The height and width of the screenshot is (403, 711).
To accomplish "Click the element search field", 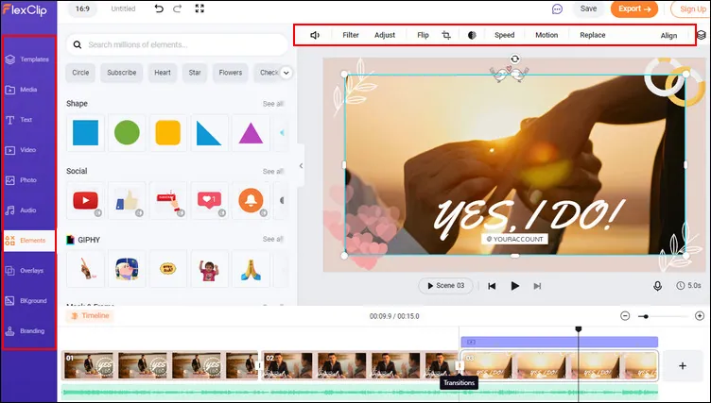I will (x=177, y=44).
